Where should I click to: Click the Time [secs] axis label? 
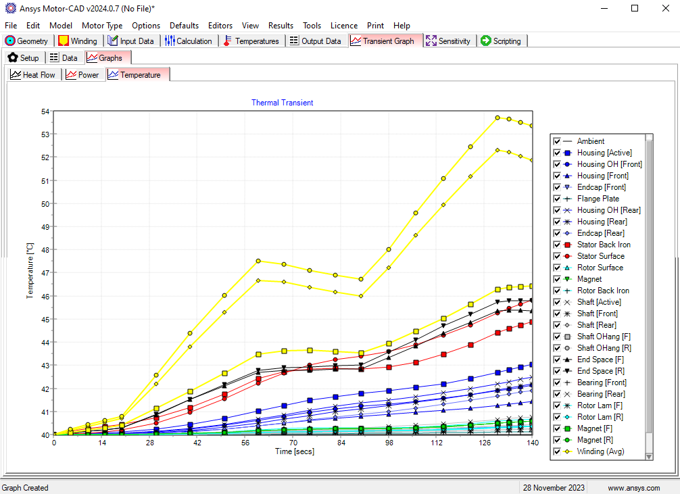click(x=295, y=451)
